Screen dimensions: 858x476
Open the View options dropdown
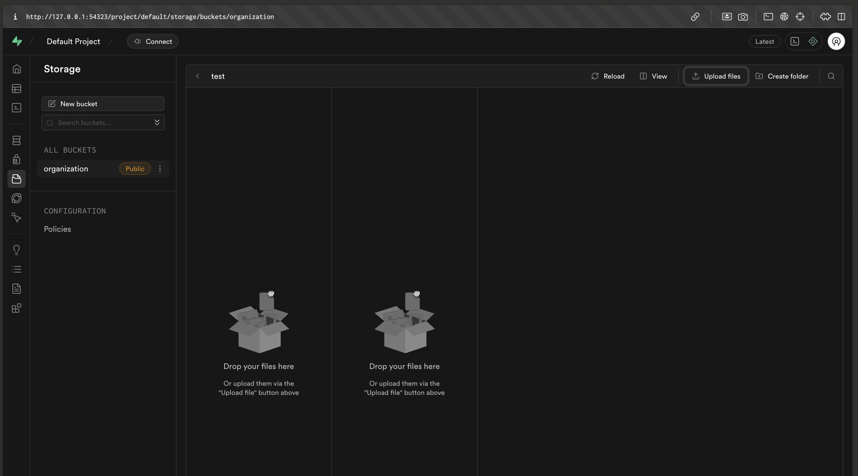click(654, 76)
